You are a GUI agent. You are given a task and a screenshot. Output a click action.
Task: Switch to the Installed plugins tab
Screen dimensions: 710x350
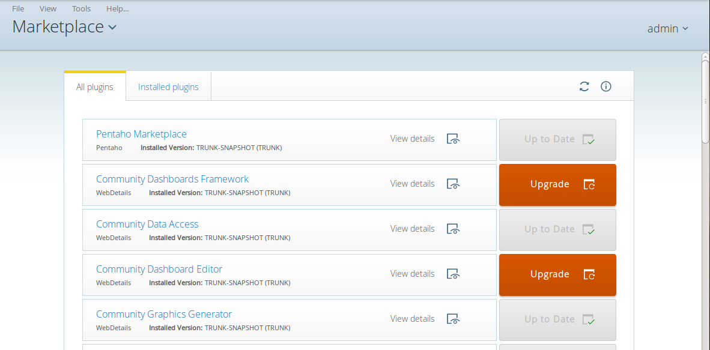168,87
